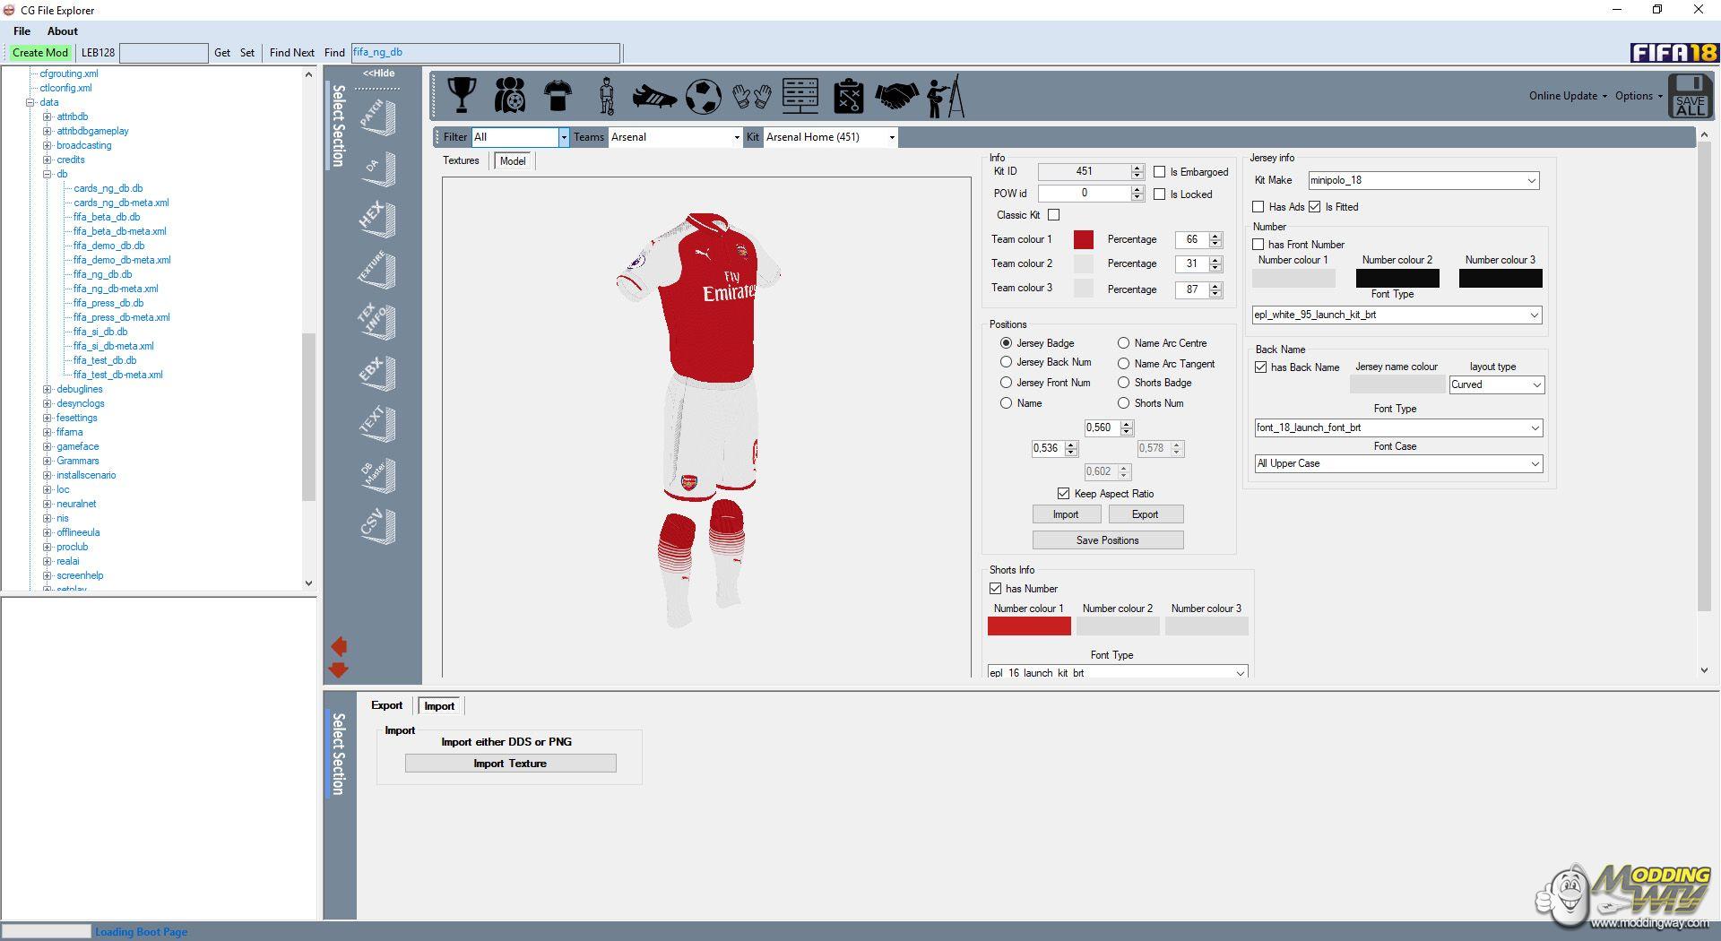Click the Save Positions button
The image size is (1721, 941).
[1108, 540]
